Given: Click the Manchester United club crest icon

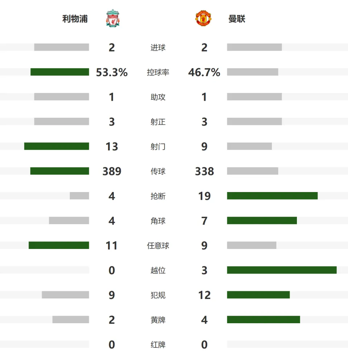Looking at the screenshot, I should 203,18.
